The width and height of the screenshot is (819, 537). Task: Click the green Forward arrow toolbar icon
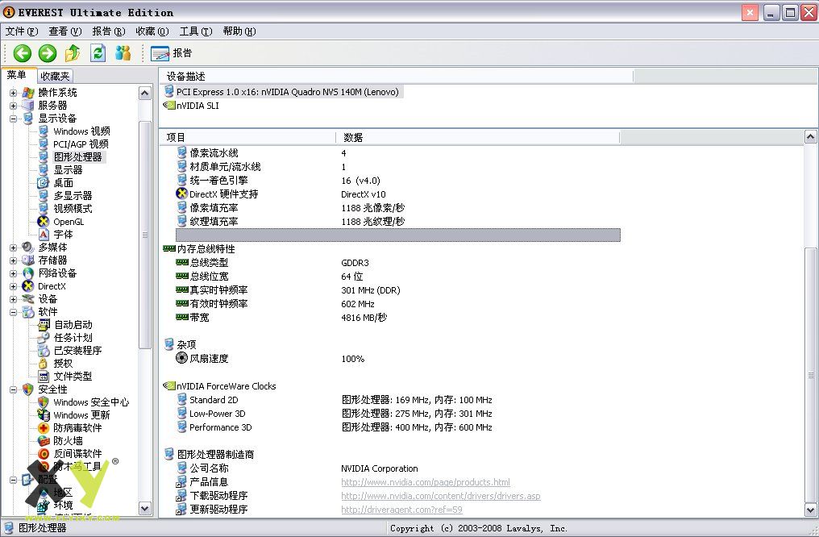(48, 52)
